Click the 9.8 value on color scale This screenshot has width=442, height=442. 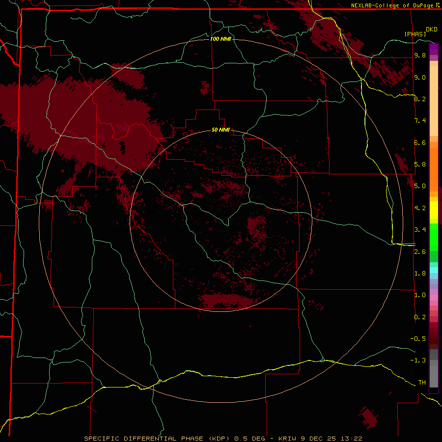(x=420, y=55)
